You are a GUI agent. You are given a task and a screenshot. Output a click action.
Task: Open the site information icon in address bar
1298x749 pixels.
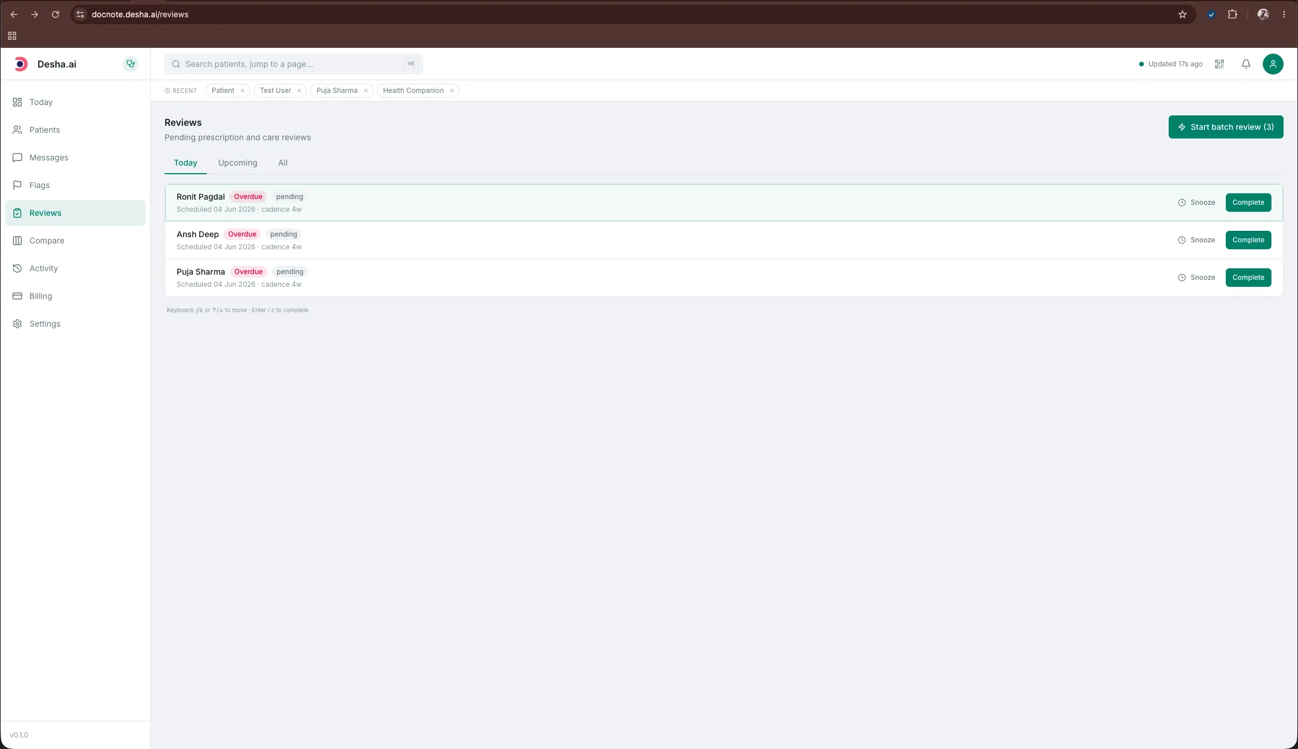tap(80, 14)
